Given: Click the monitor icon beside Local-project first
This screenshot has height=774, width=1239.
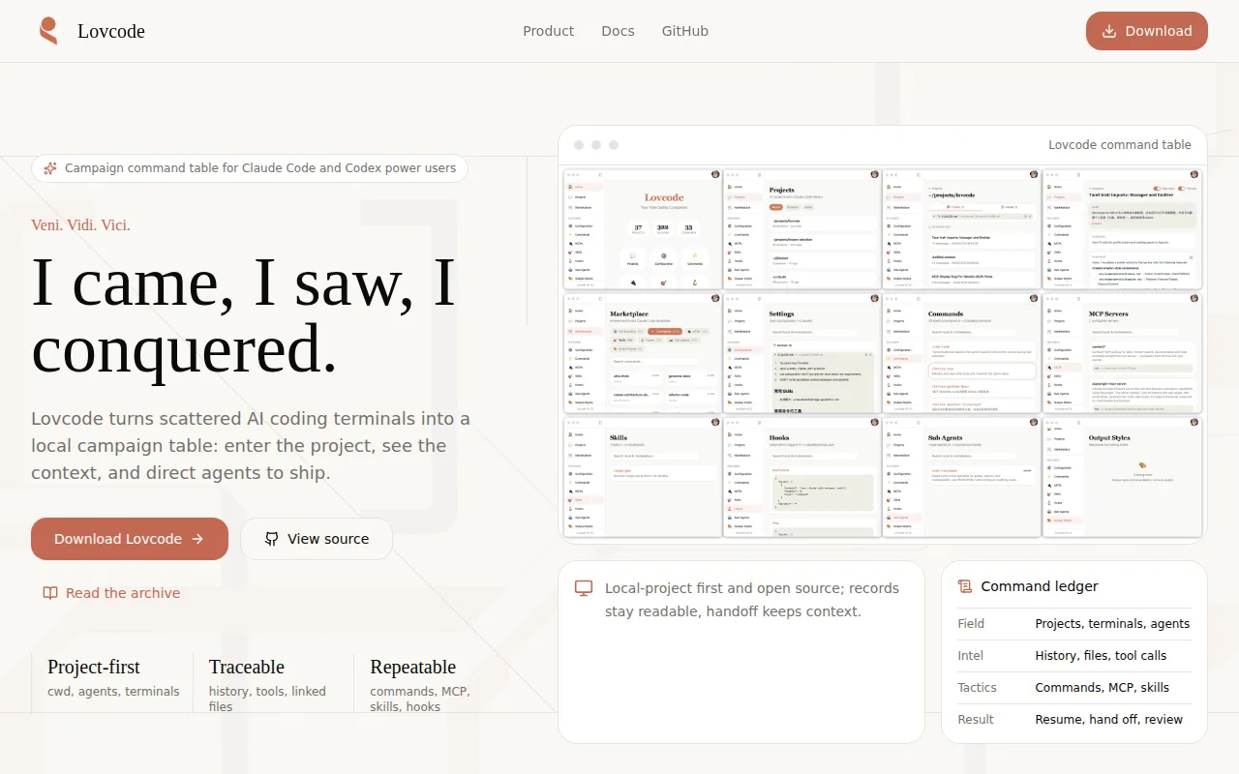Looking at the screenshot, I should click(x=584, y=588).
